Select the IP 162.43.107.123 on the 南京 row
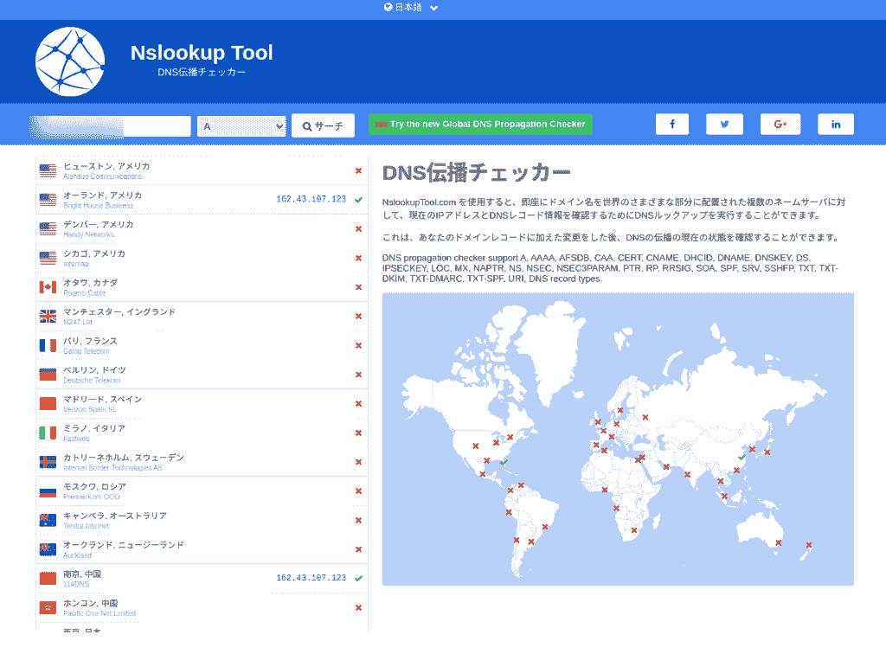Image resolution: width=886 pixels, height=654 pixels. coord(311,579)
